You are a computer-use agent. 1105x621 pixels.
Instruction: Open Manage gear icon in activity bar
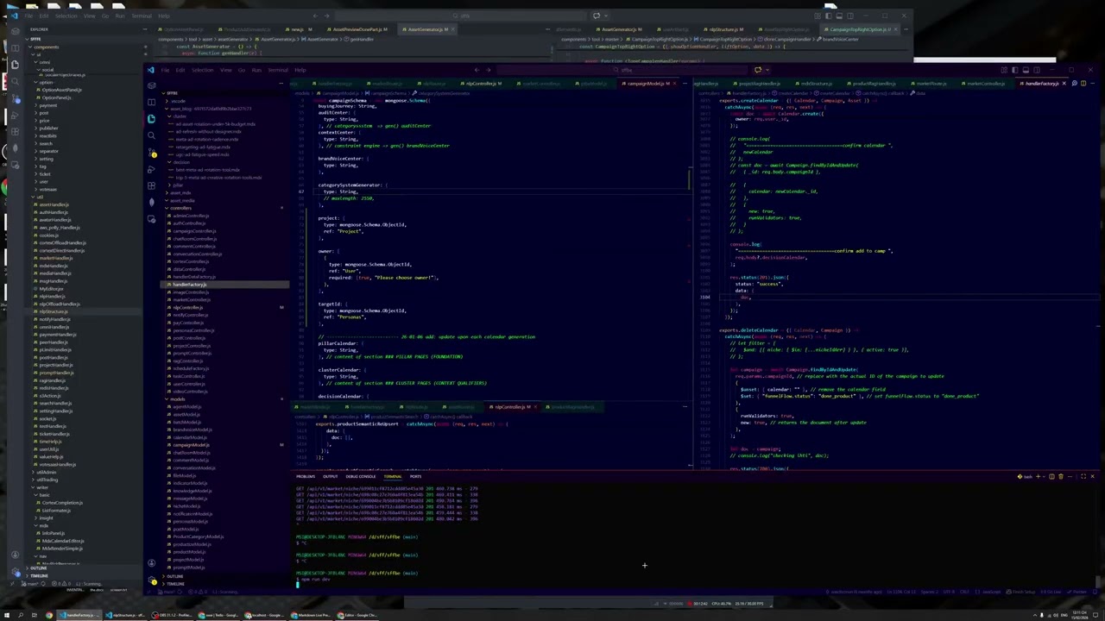pos(152,580)
